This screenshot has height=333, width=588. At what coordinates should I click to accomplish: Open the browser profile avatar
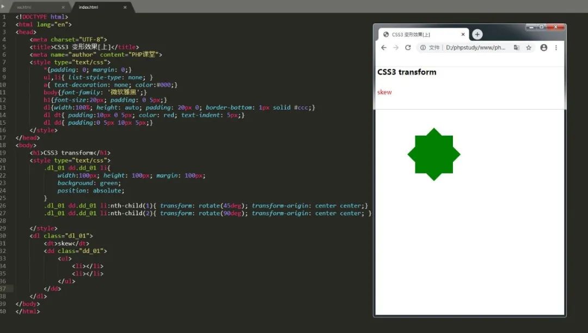(543, 48)
